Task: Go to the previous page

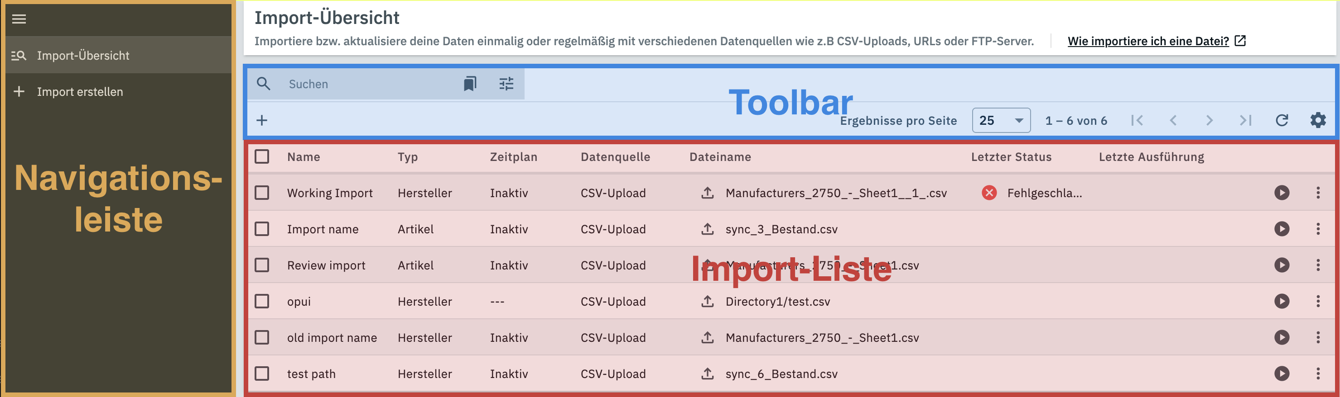Action: (1173, 120)
